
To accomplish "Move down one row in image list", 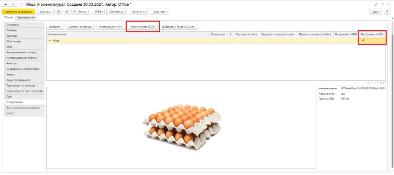I will tap(378, 83).
